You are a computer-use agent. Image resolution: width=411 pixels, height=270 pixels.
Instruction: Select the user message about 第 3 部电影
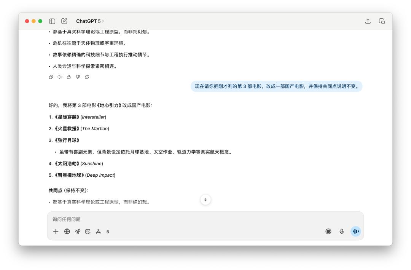[277, 86]
